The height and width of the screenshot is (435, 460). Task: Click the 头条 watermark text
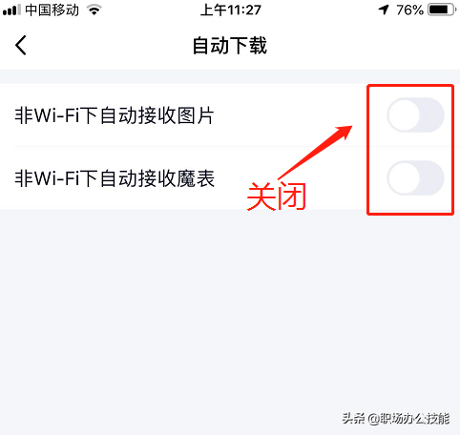(354, 419)
